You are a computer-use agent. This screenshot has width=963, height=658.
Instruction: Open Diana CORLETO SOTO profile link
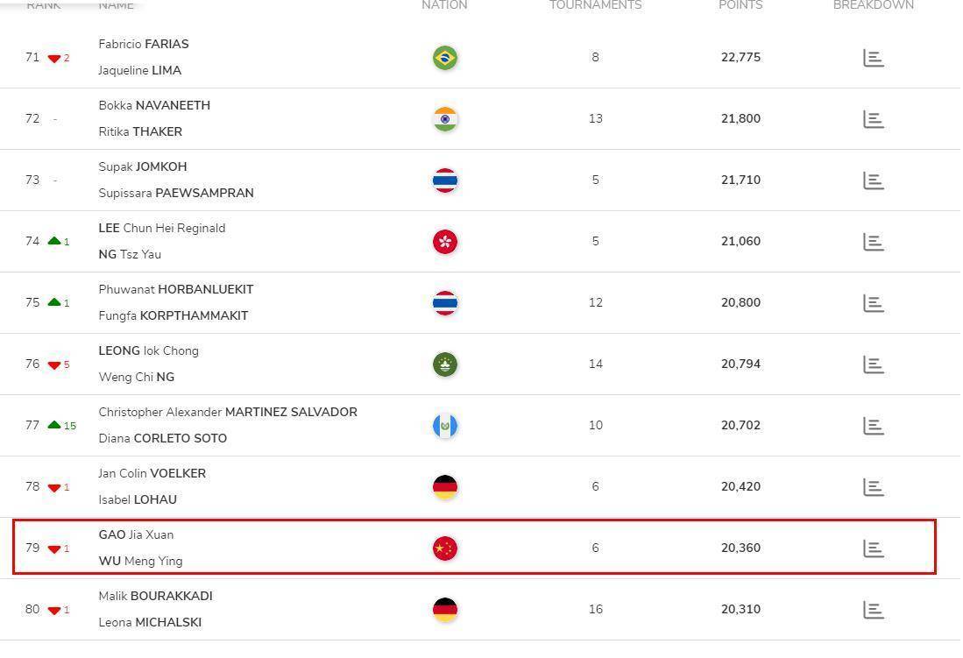(163, 438)
